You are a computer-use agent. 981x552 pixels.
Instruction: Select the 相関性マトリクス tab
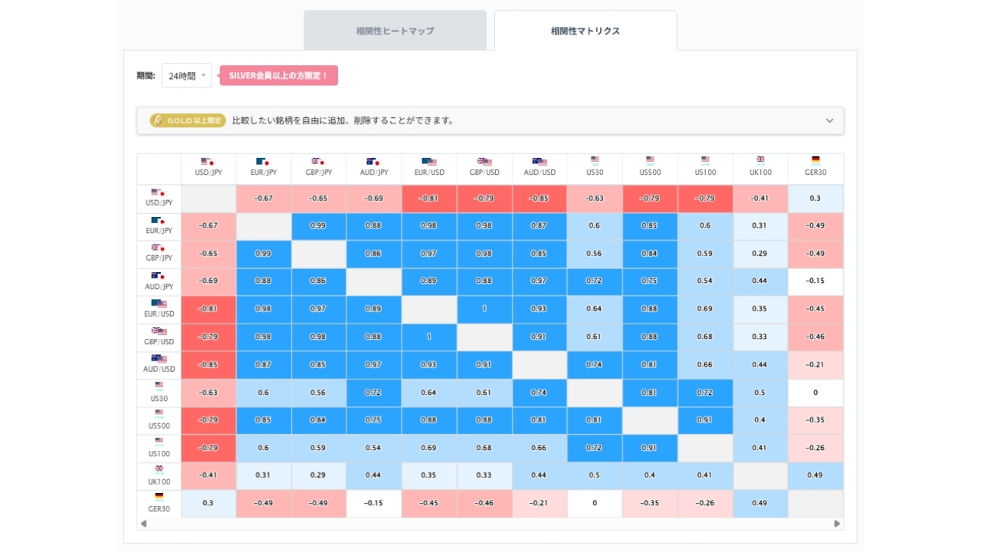tap(586, 31)
